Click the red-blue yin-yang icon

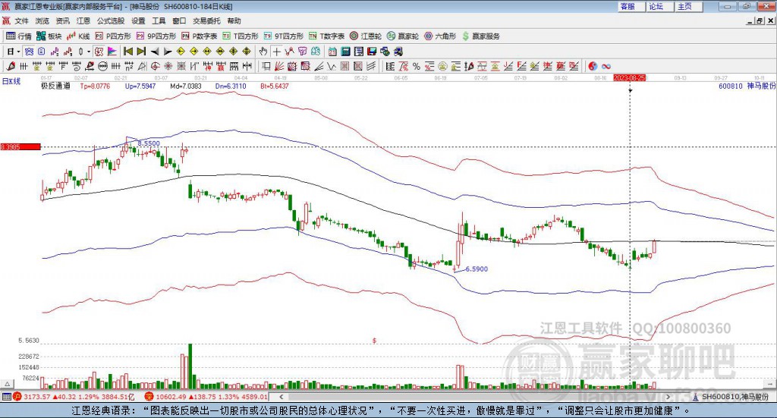tap(593, 66)
